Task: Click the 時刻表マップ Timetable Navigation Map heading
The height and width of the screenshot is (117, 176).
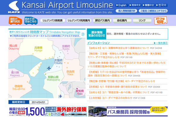Action: pos(55,32)
